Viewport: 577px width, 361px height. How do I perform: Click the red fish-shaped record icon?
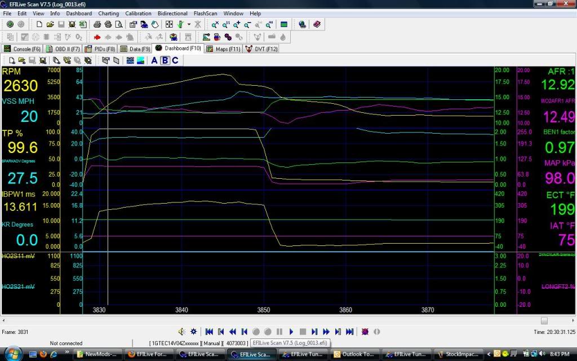tap(97, 37)
